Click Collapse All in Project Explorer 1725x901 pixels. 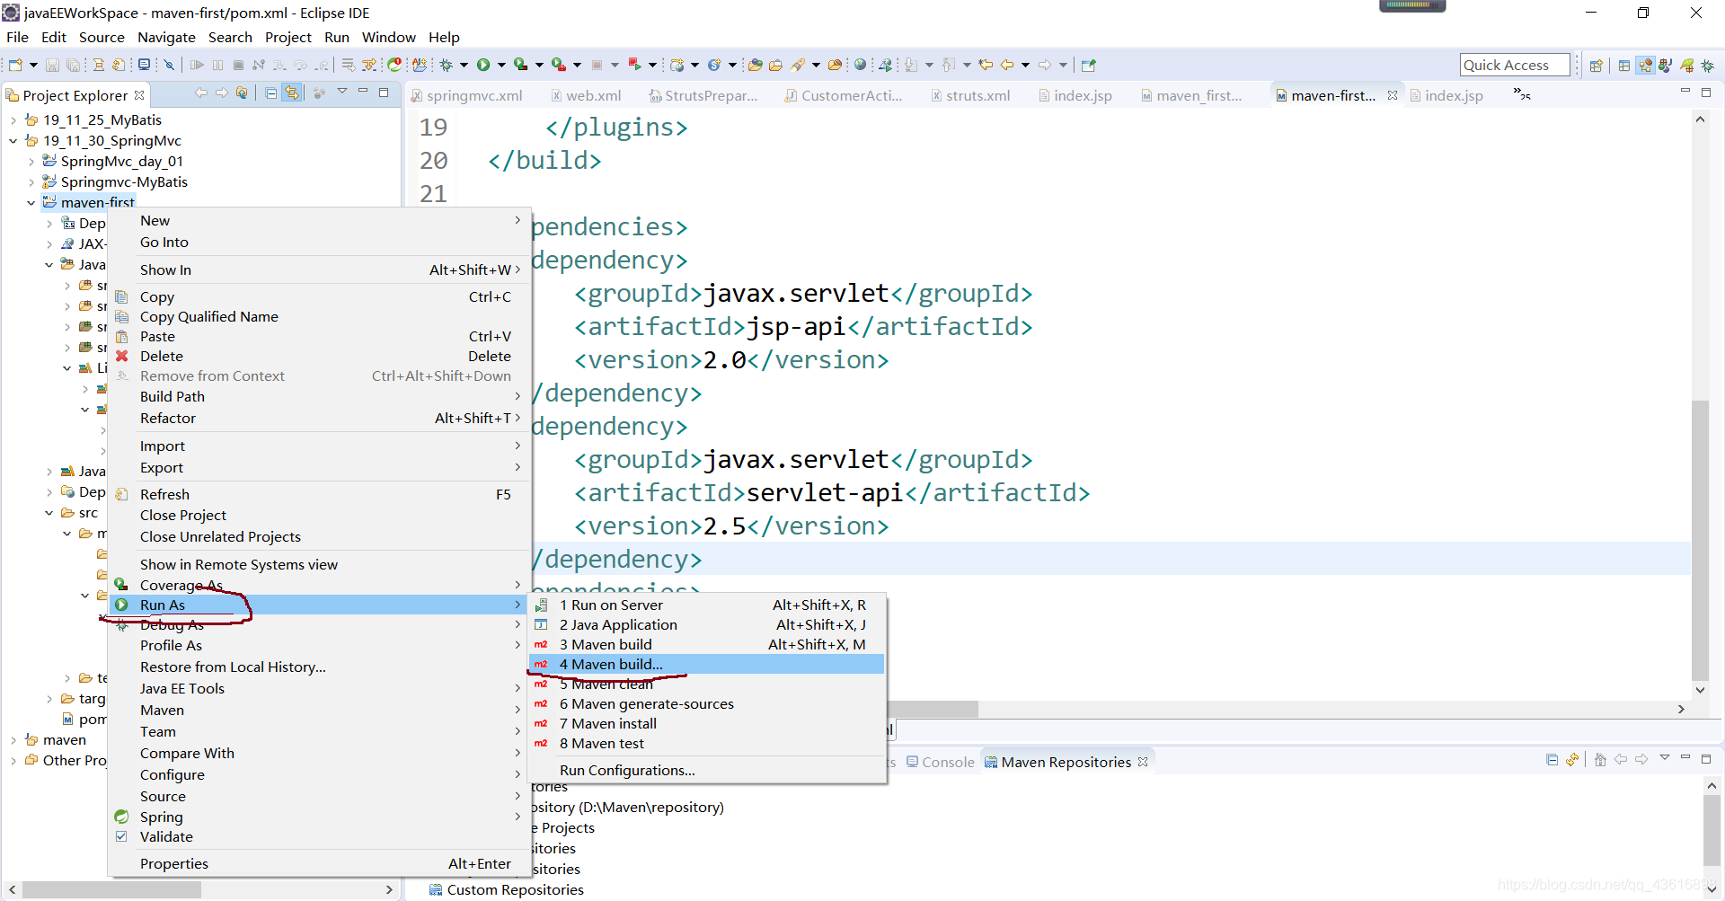pyautogui.click(x=271, y=93)
